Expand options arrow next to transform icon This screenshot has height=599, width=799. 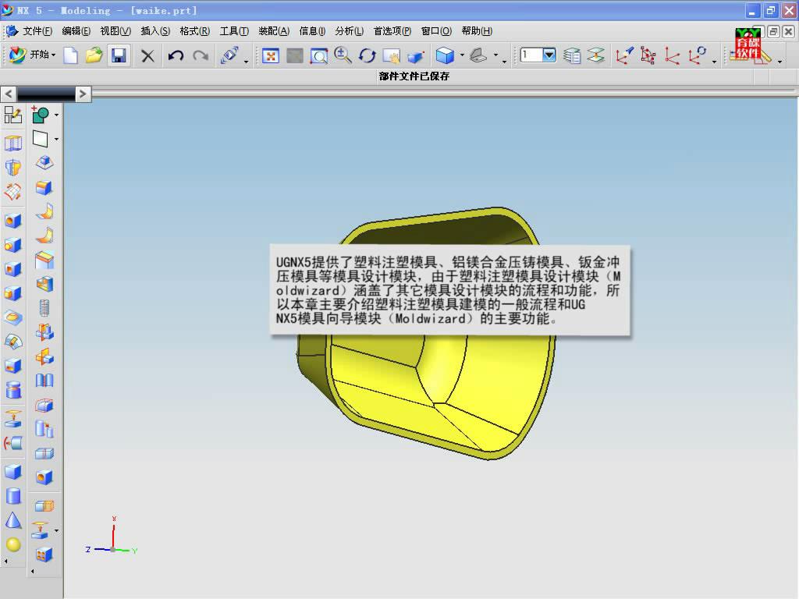246,62
